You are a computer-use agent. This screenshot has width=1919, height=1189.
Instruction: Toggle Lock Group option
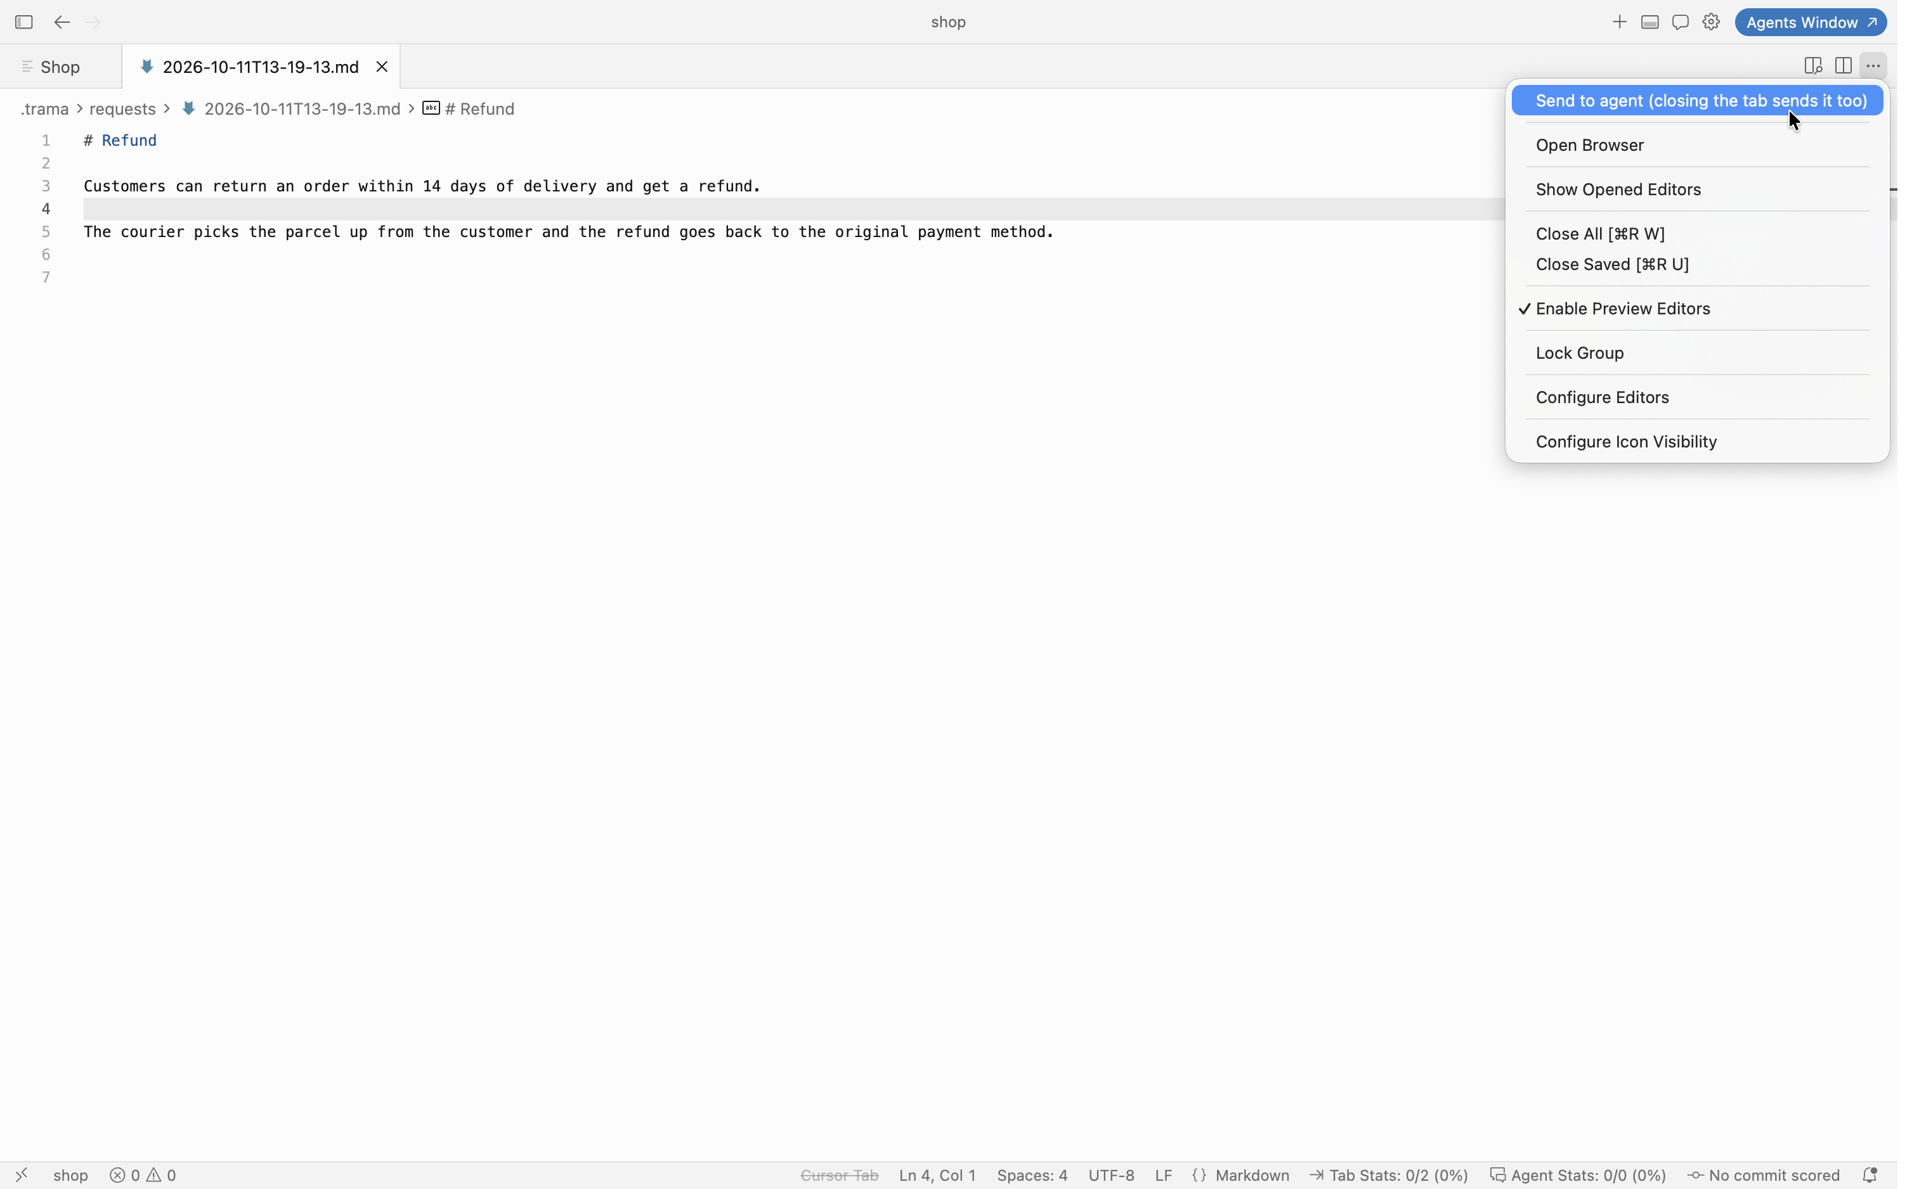1697,353
